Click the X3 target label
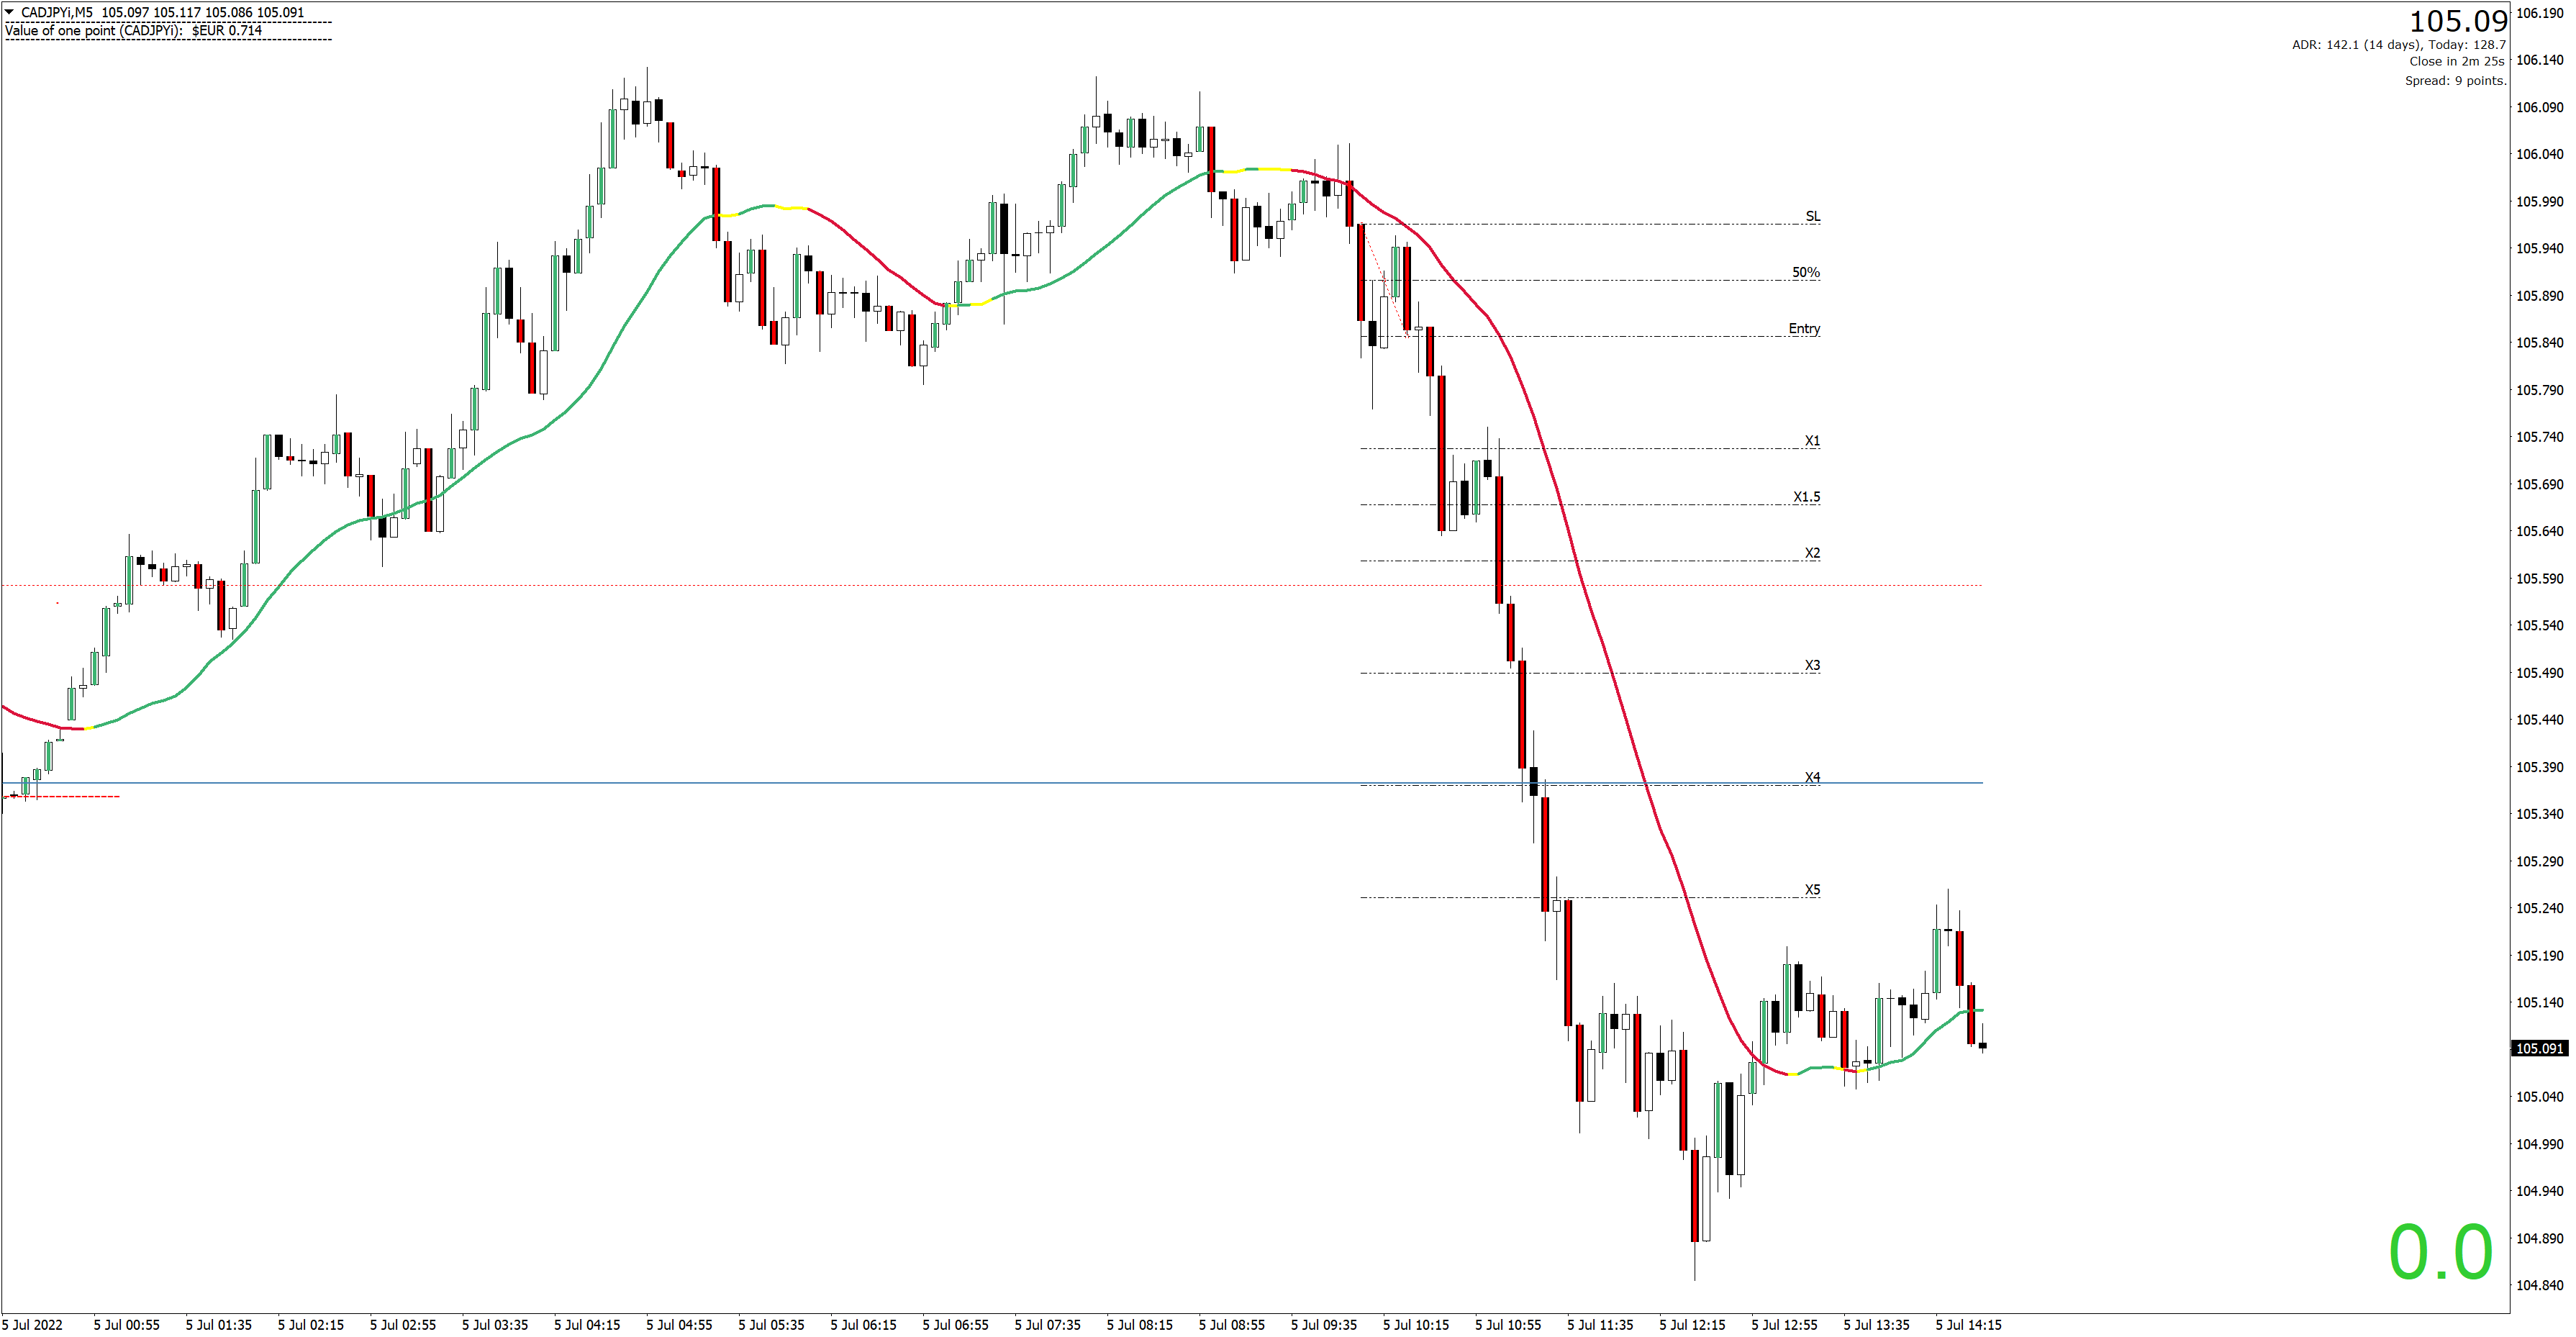This screenshot has height=1337, width=2576. pyautogui.click(x=1812, y=665)
